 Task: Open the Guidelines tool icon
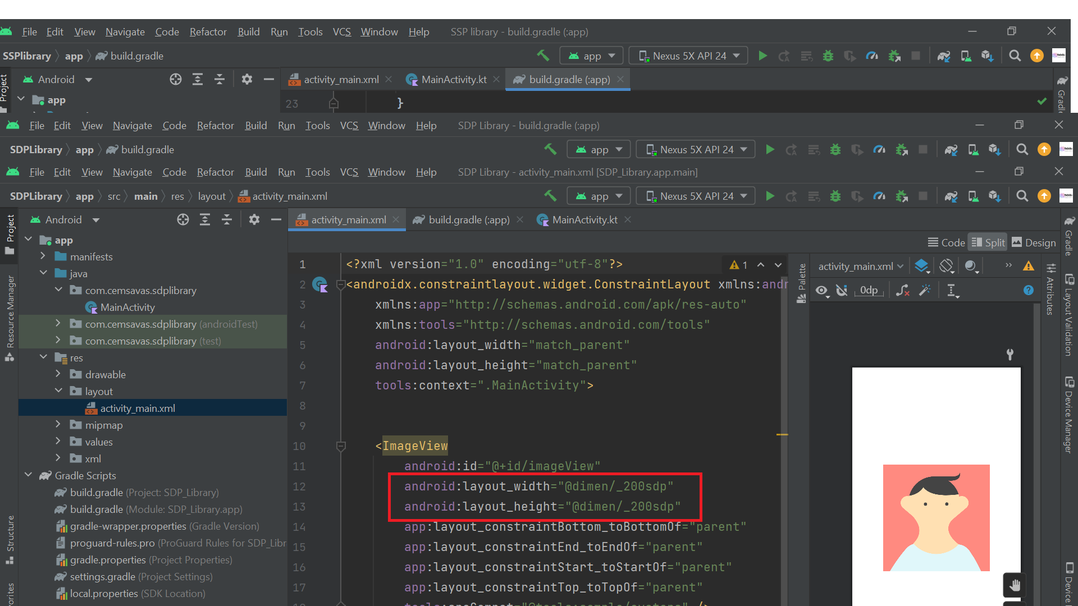[952, 290]
